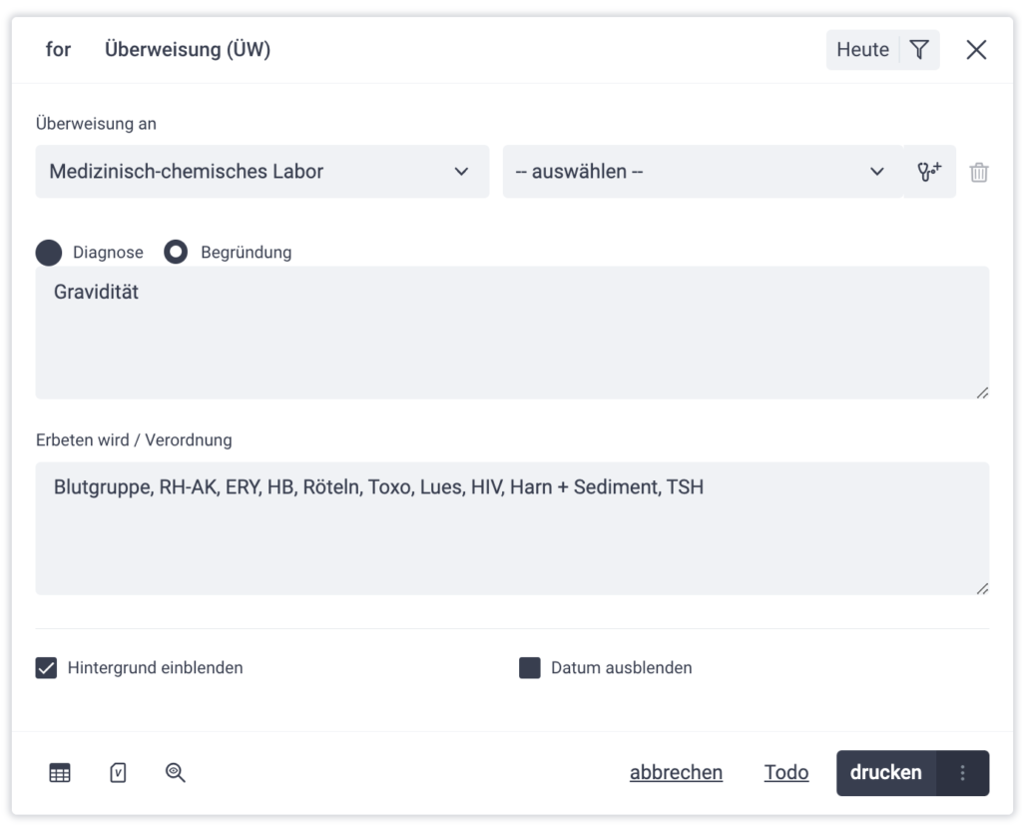The image size is (1022, 825).
Task: Select the Begründung radio button
Action: coord(176,252)
